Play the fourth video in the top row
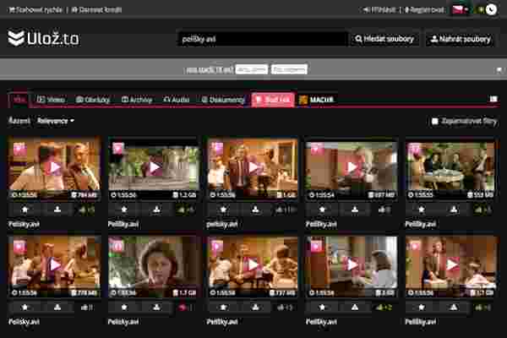 [x=352, y=167]
